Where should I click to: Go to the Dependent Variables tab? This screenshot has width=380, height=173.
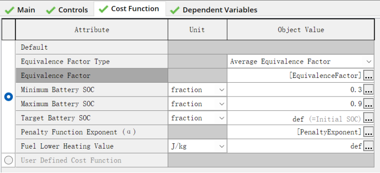(214, 10)
